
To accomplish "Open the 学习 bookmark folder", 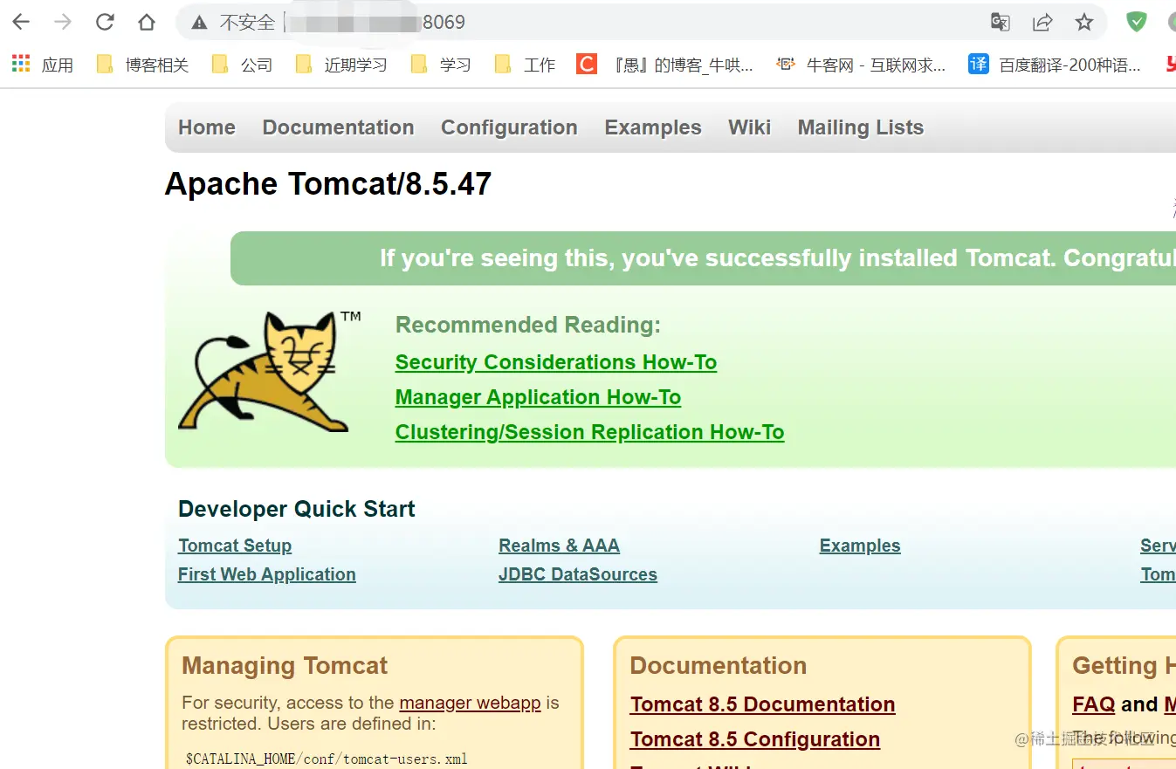I will (x=441, y=65).
